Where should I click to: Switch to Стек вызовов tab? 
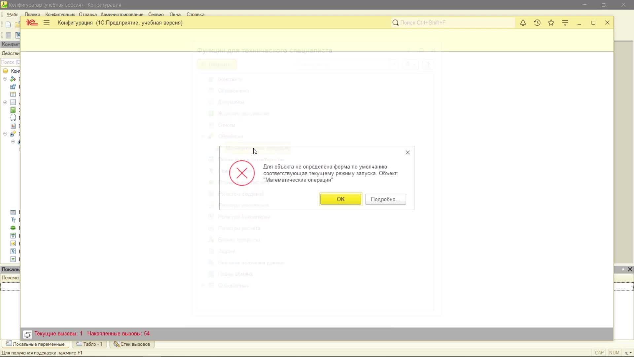pos(132,344)
